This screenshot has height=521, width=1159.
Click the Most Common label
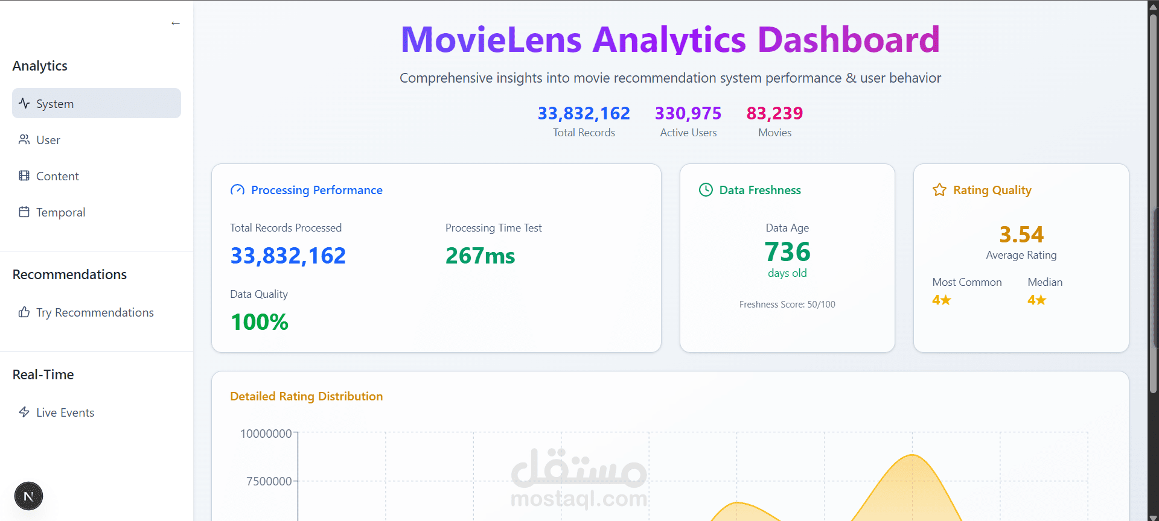(x=966, y=282)
